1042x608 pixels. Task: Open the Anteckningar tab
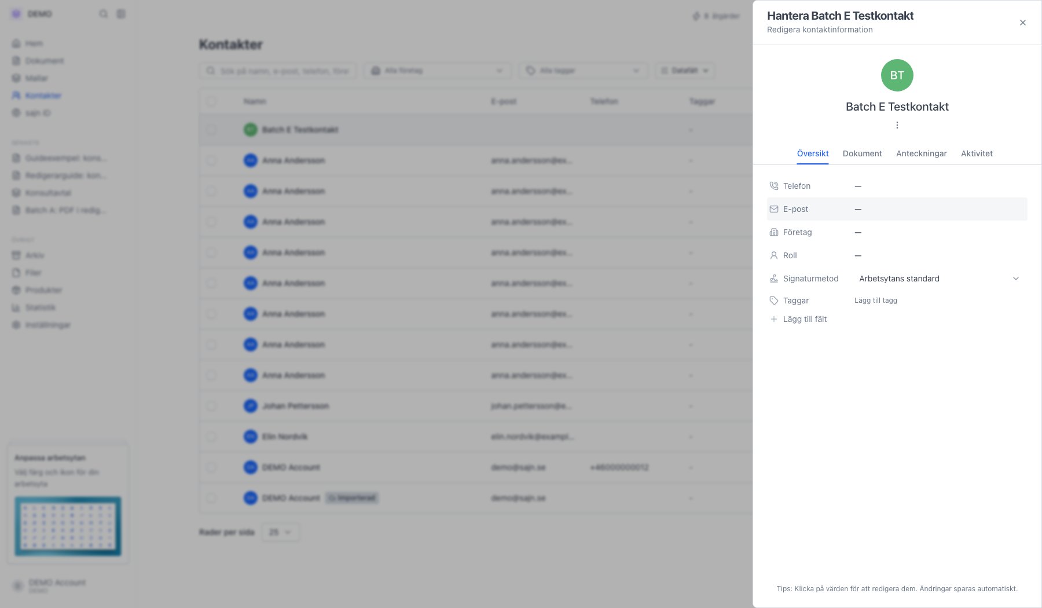(x=921, y=153)
